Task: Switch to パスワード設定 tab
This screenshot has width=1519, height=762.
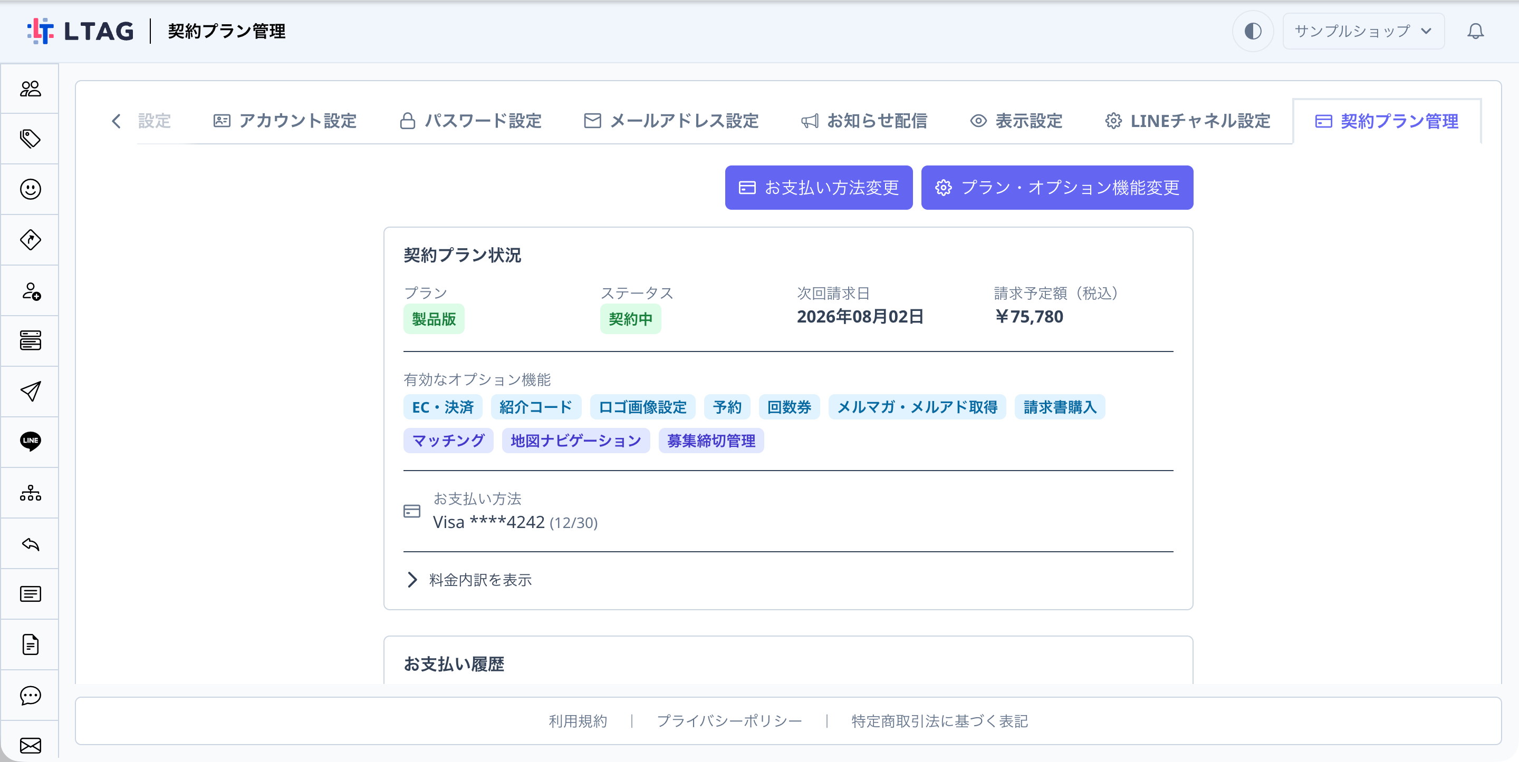Action: [x=470, y=121]
